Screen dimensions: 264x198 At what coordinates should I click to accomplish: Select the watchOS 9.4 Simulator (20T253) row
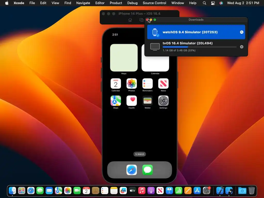click(x=196, y=32)
